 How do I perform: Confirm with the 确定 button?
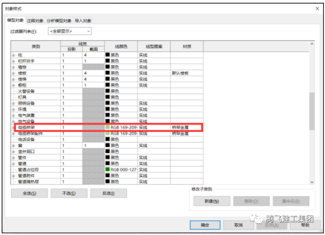click(205, 225)
